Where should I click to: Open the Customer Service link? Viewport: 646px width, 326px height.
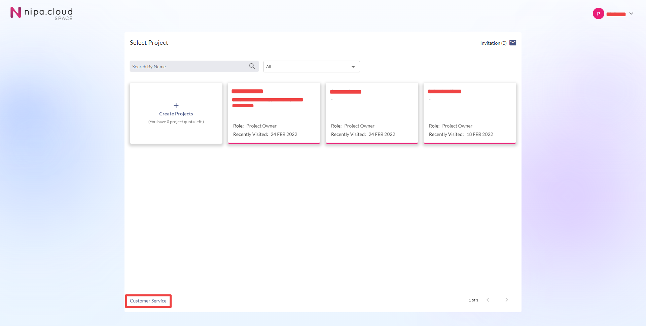tap(148, 301)
